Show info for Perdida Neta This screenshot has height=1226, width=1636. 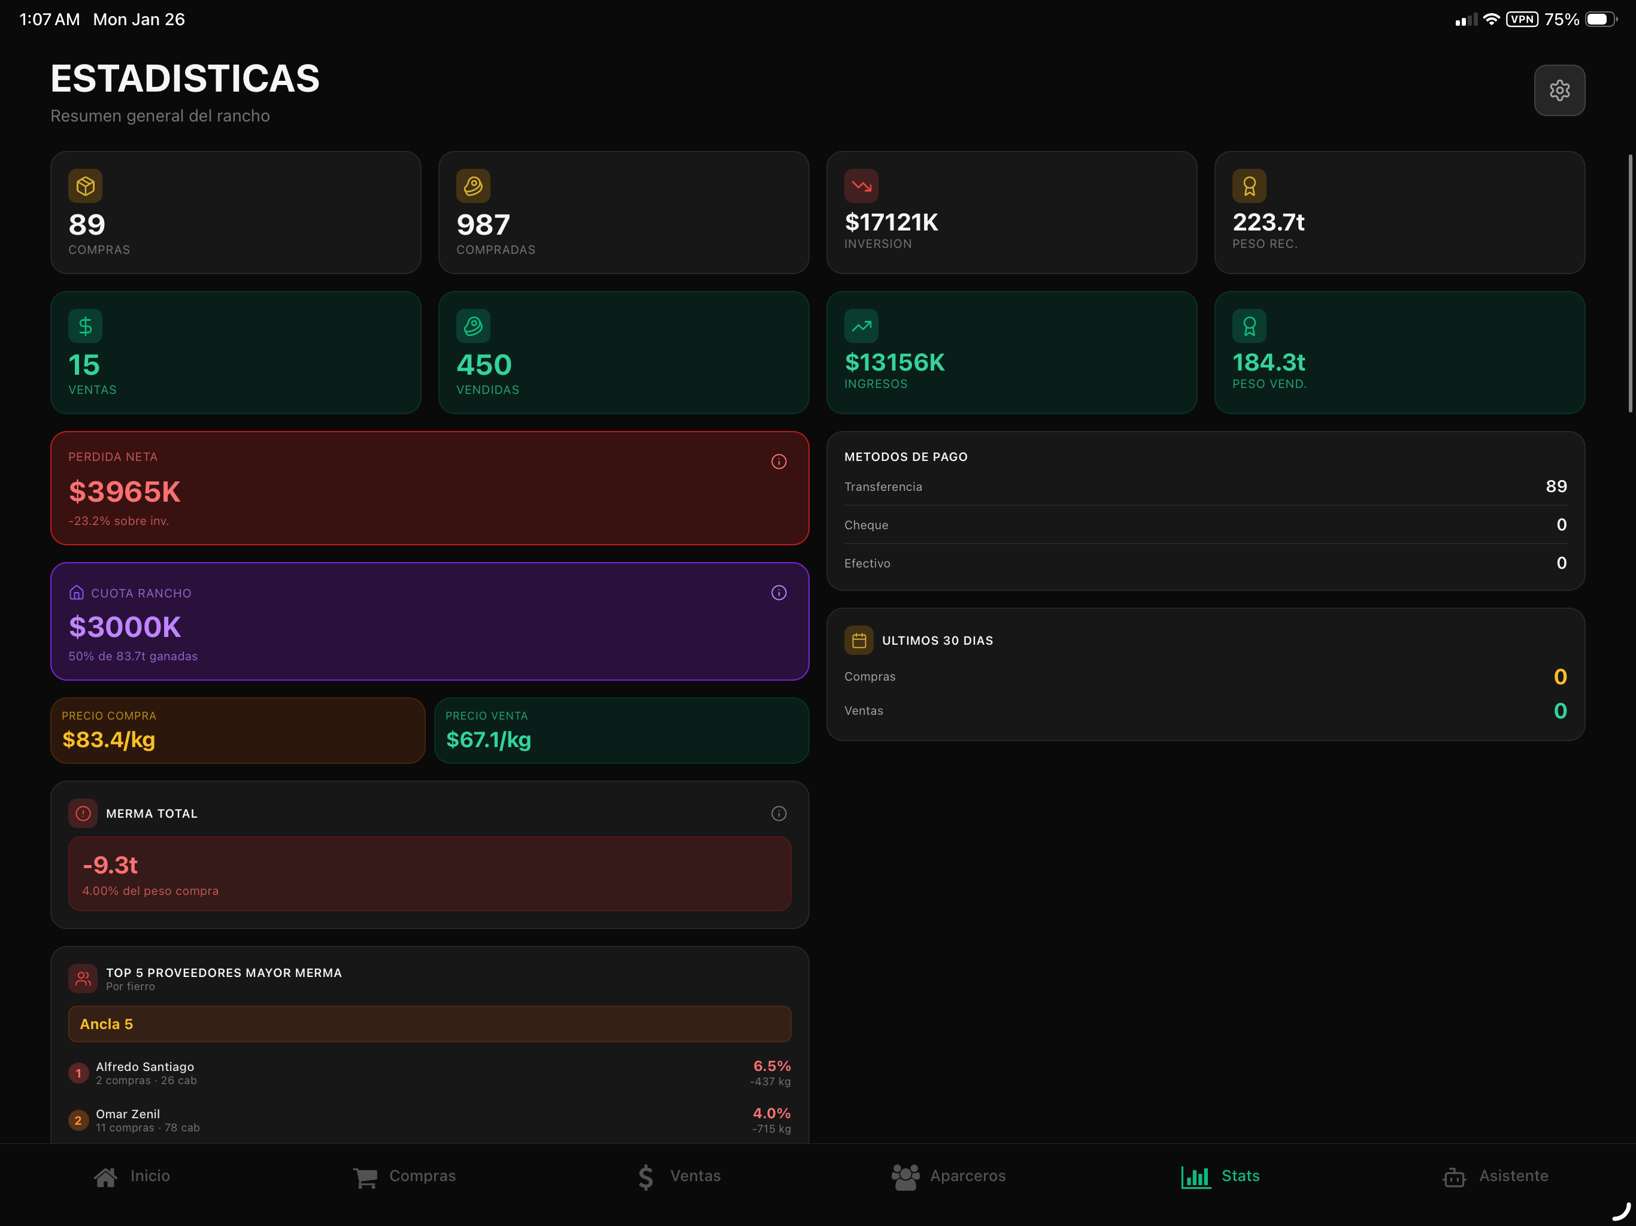(779, 462)
